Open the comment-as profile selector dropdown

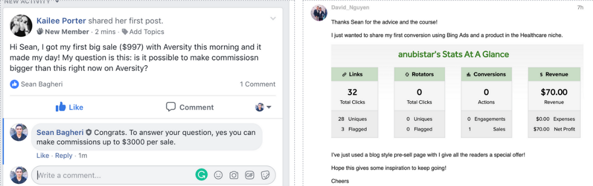(x=264, y=107)
